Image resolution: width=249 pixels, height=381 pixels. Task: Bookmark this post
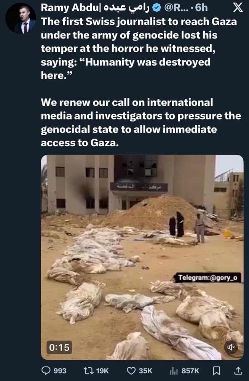(216, 371)
